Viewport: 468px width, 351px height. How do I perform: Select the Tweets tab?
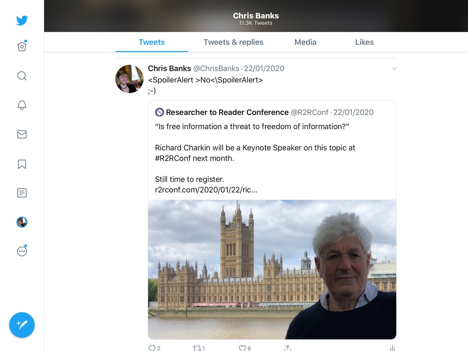[x=152, y=42]
